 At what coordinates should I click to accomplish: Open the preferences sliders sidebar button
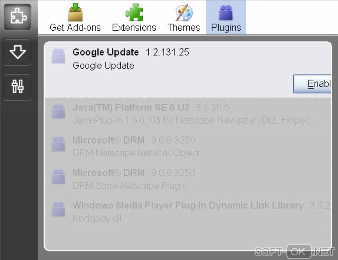18,87
